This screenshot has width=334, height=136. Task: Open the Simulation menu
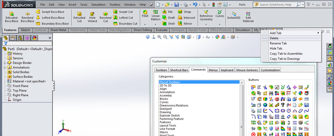pos(98,5)
